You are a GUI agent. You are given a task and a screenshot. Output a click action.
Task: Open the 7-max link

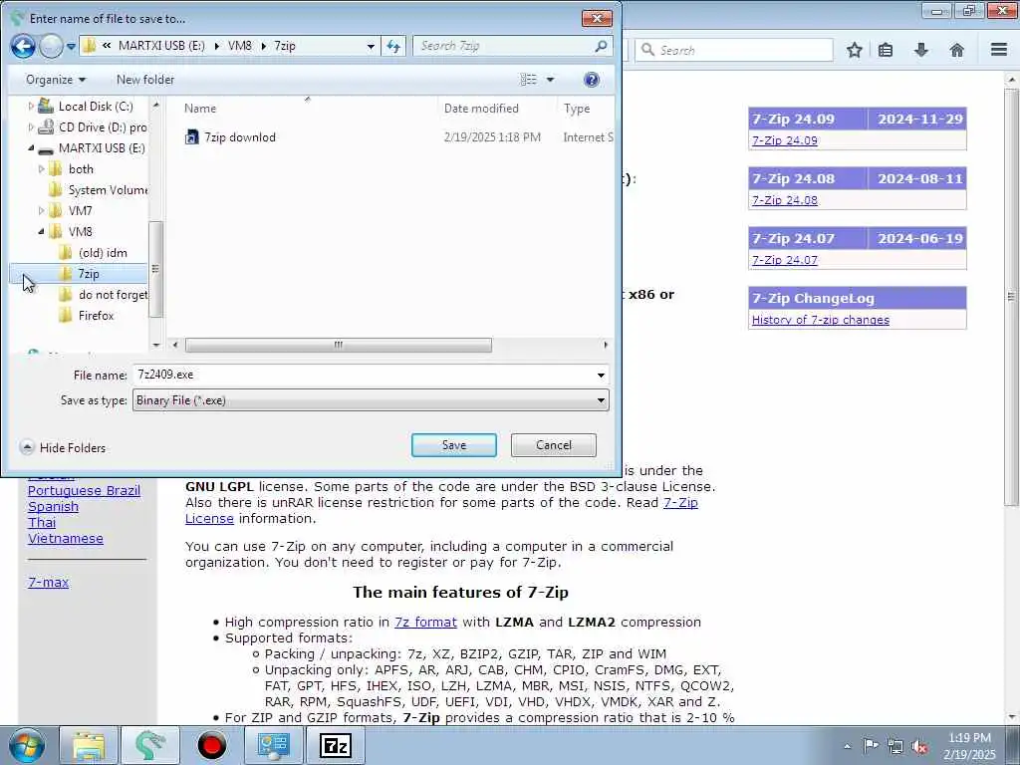48,582
